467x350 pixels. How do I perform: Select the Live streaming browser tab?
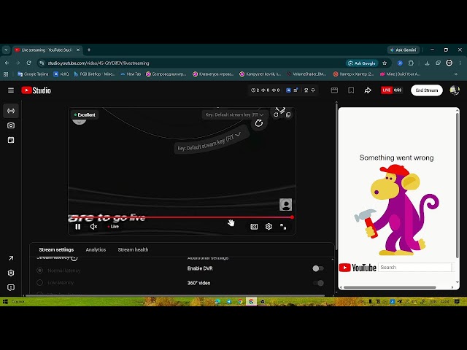(x=47, y=50)
